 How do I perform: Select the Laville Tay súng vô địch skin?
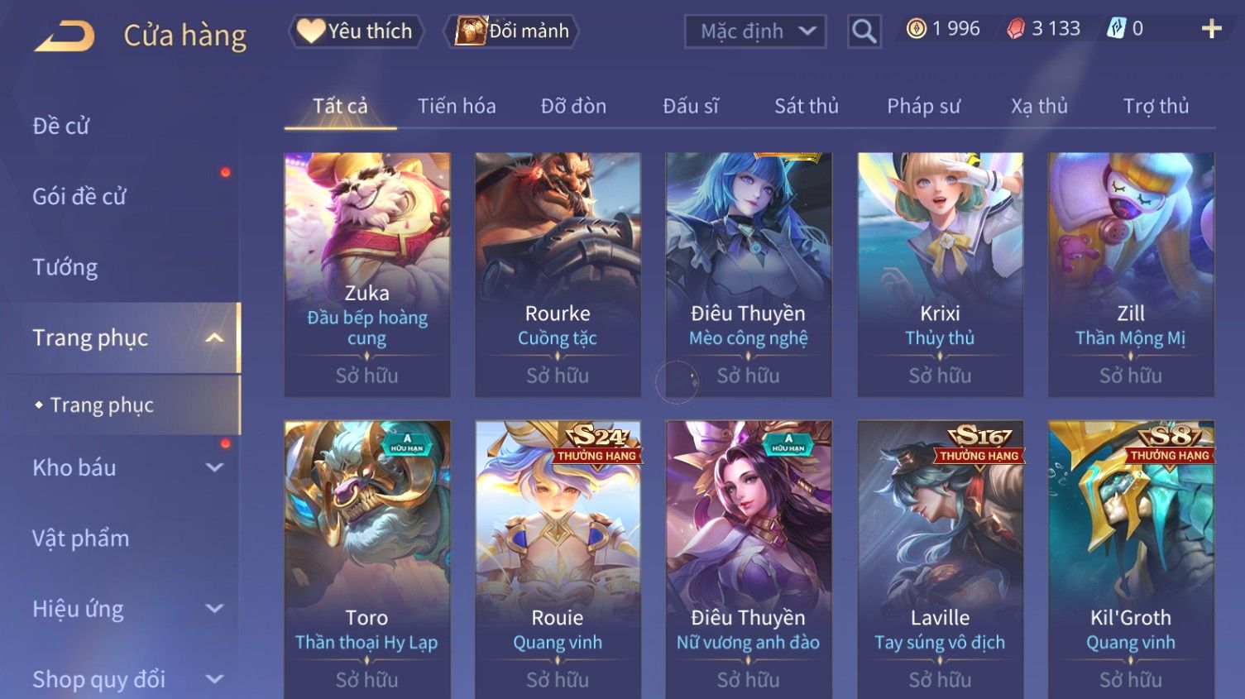point(940,559)
